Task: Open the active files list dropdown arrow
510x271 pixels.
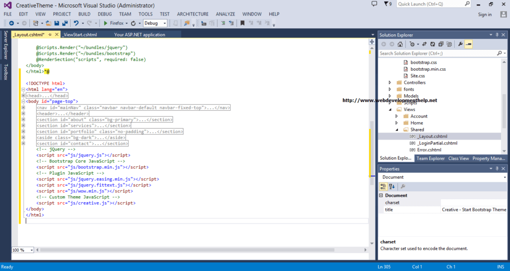Action: 373,35
